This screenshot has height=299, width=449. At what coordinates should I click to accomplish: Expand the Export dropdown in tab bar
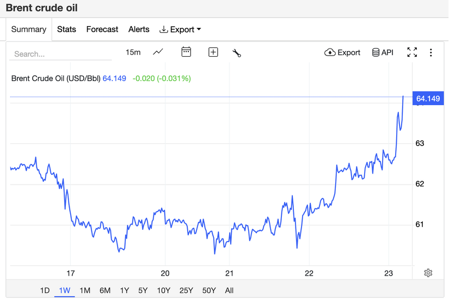pos(180,29)
